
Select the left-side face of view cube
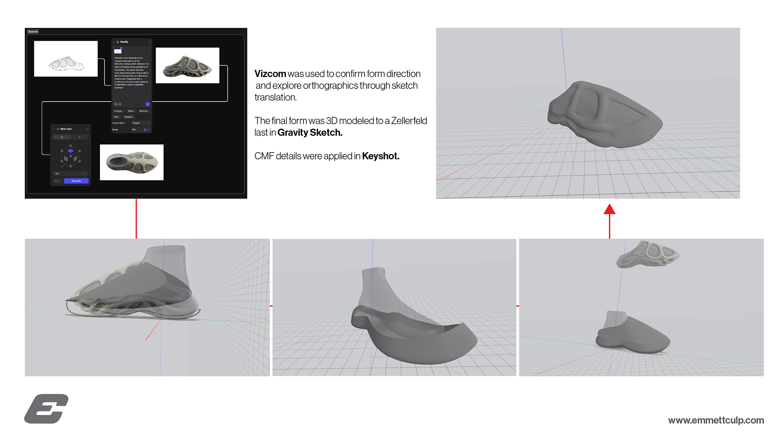[66, 159]
